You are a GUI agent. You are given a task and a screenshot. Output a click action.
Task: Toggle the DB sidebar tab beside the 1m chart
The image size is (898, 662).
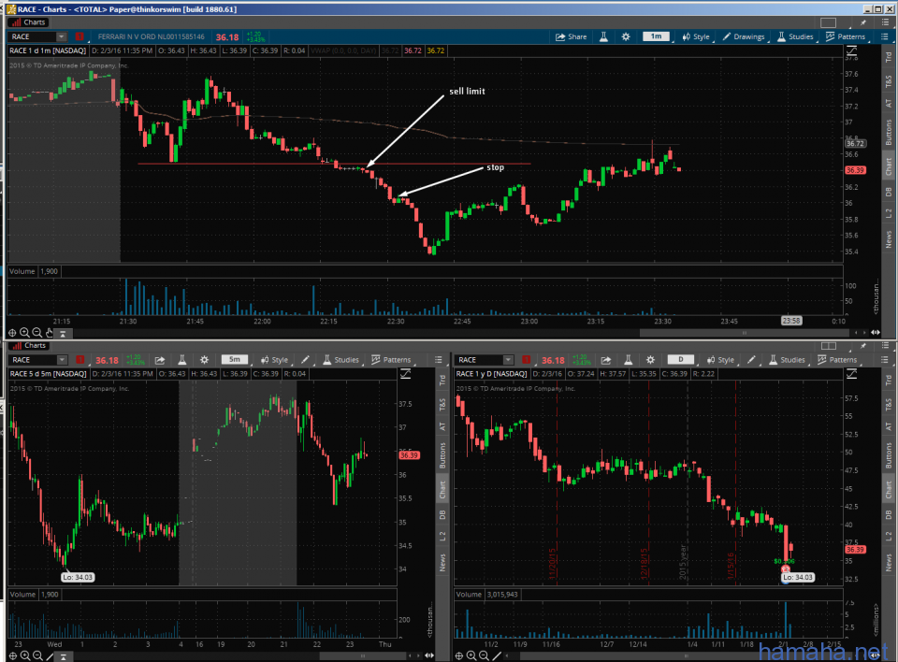[x=889, y=192]
